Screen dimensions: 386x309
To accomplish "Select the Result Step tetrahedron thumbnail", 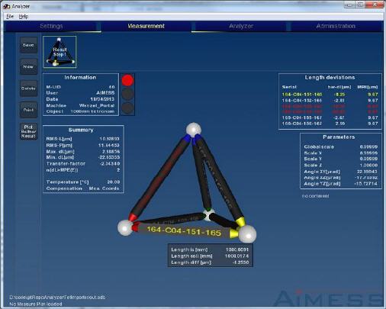I will tap(60, 52).
